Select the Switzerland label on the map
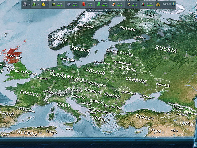This screenshot has width=197, height=148. (x=51, y=92)
